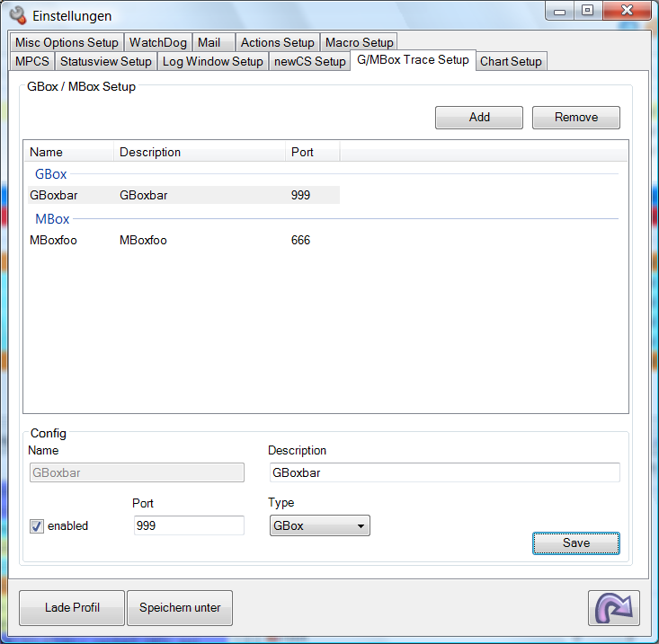Click the Add button

point(479,118)
